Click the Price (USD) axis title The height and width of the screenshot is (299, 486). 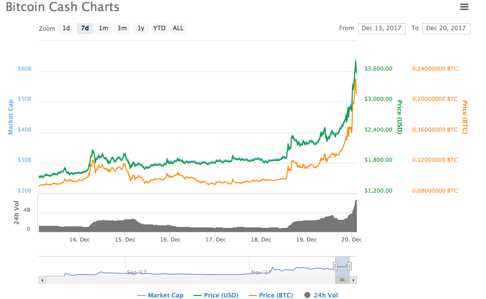click(400, 117)
